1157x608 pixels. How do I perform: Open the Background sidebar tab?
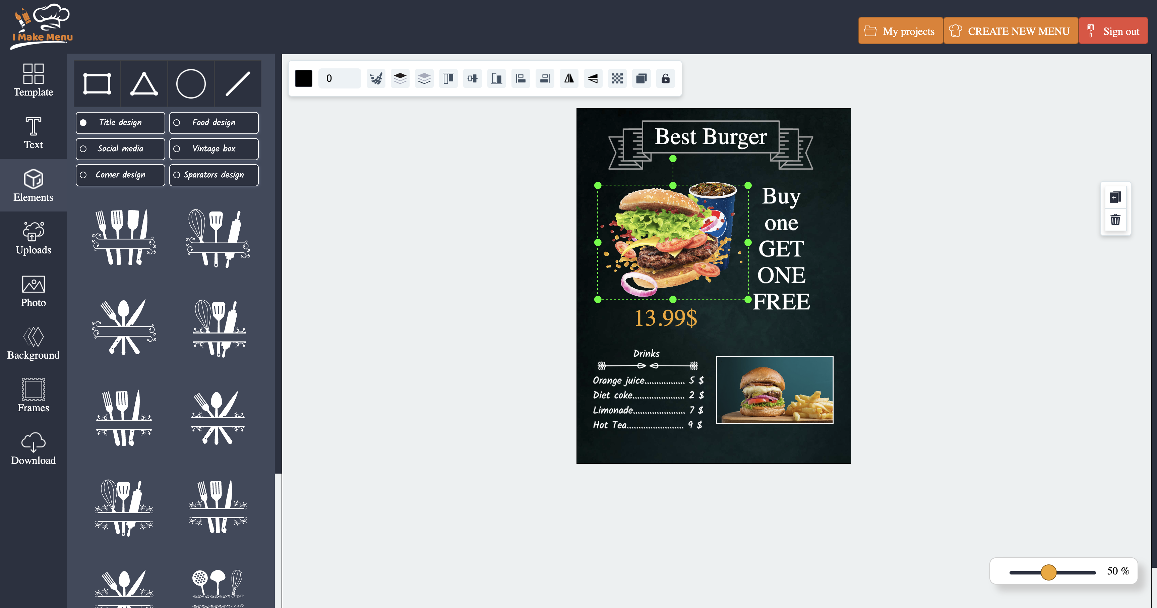pos(33,343)
